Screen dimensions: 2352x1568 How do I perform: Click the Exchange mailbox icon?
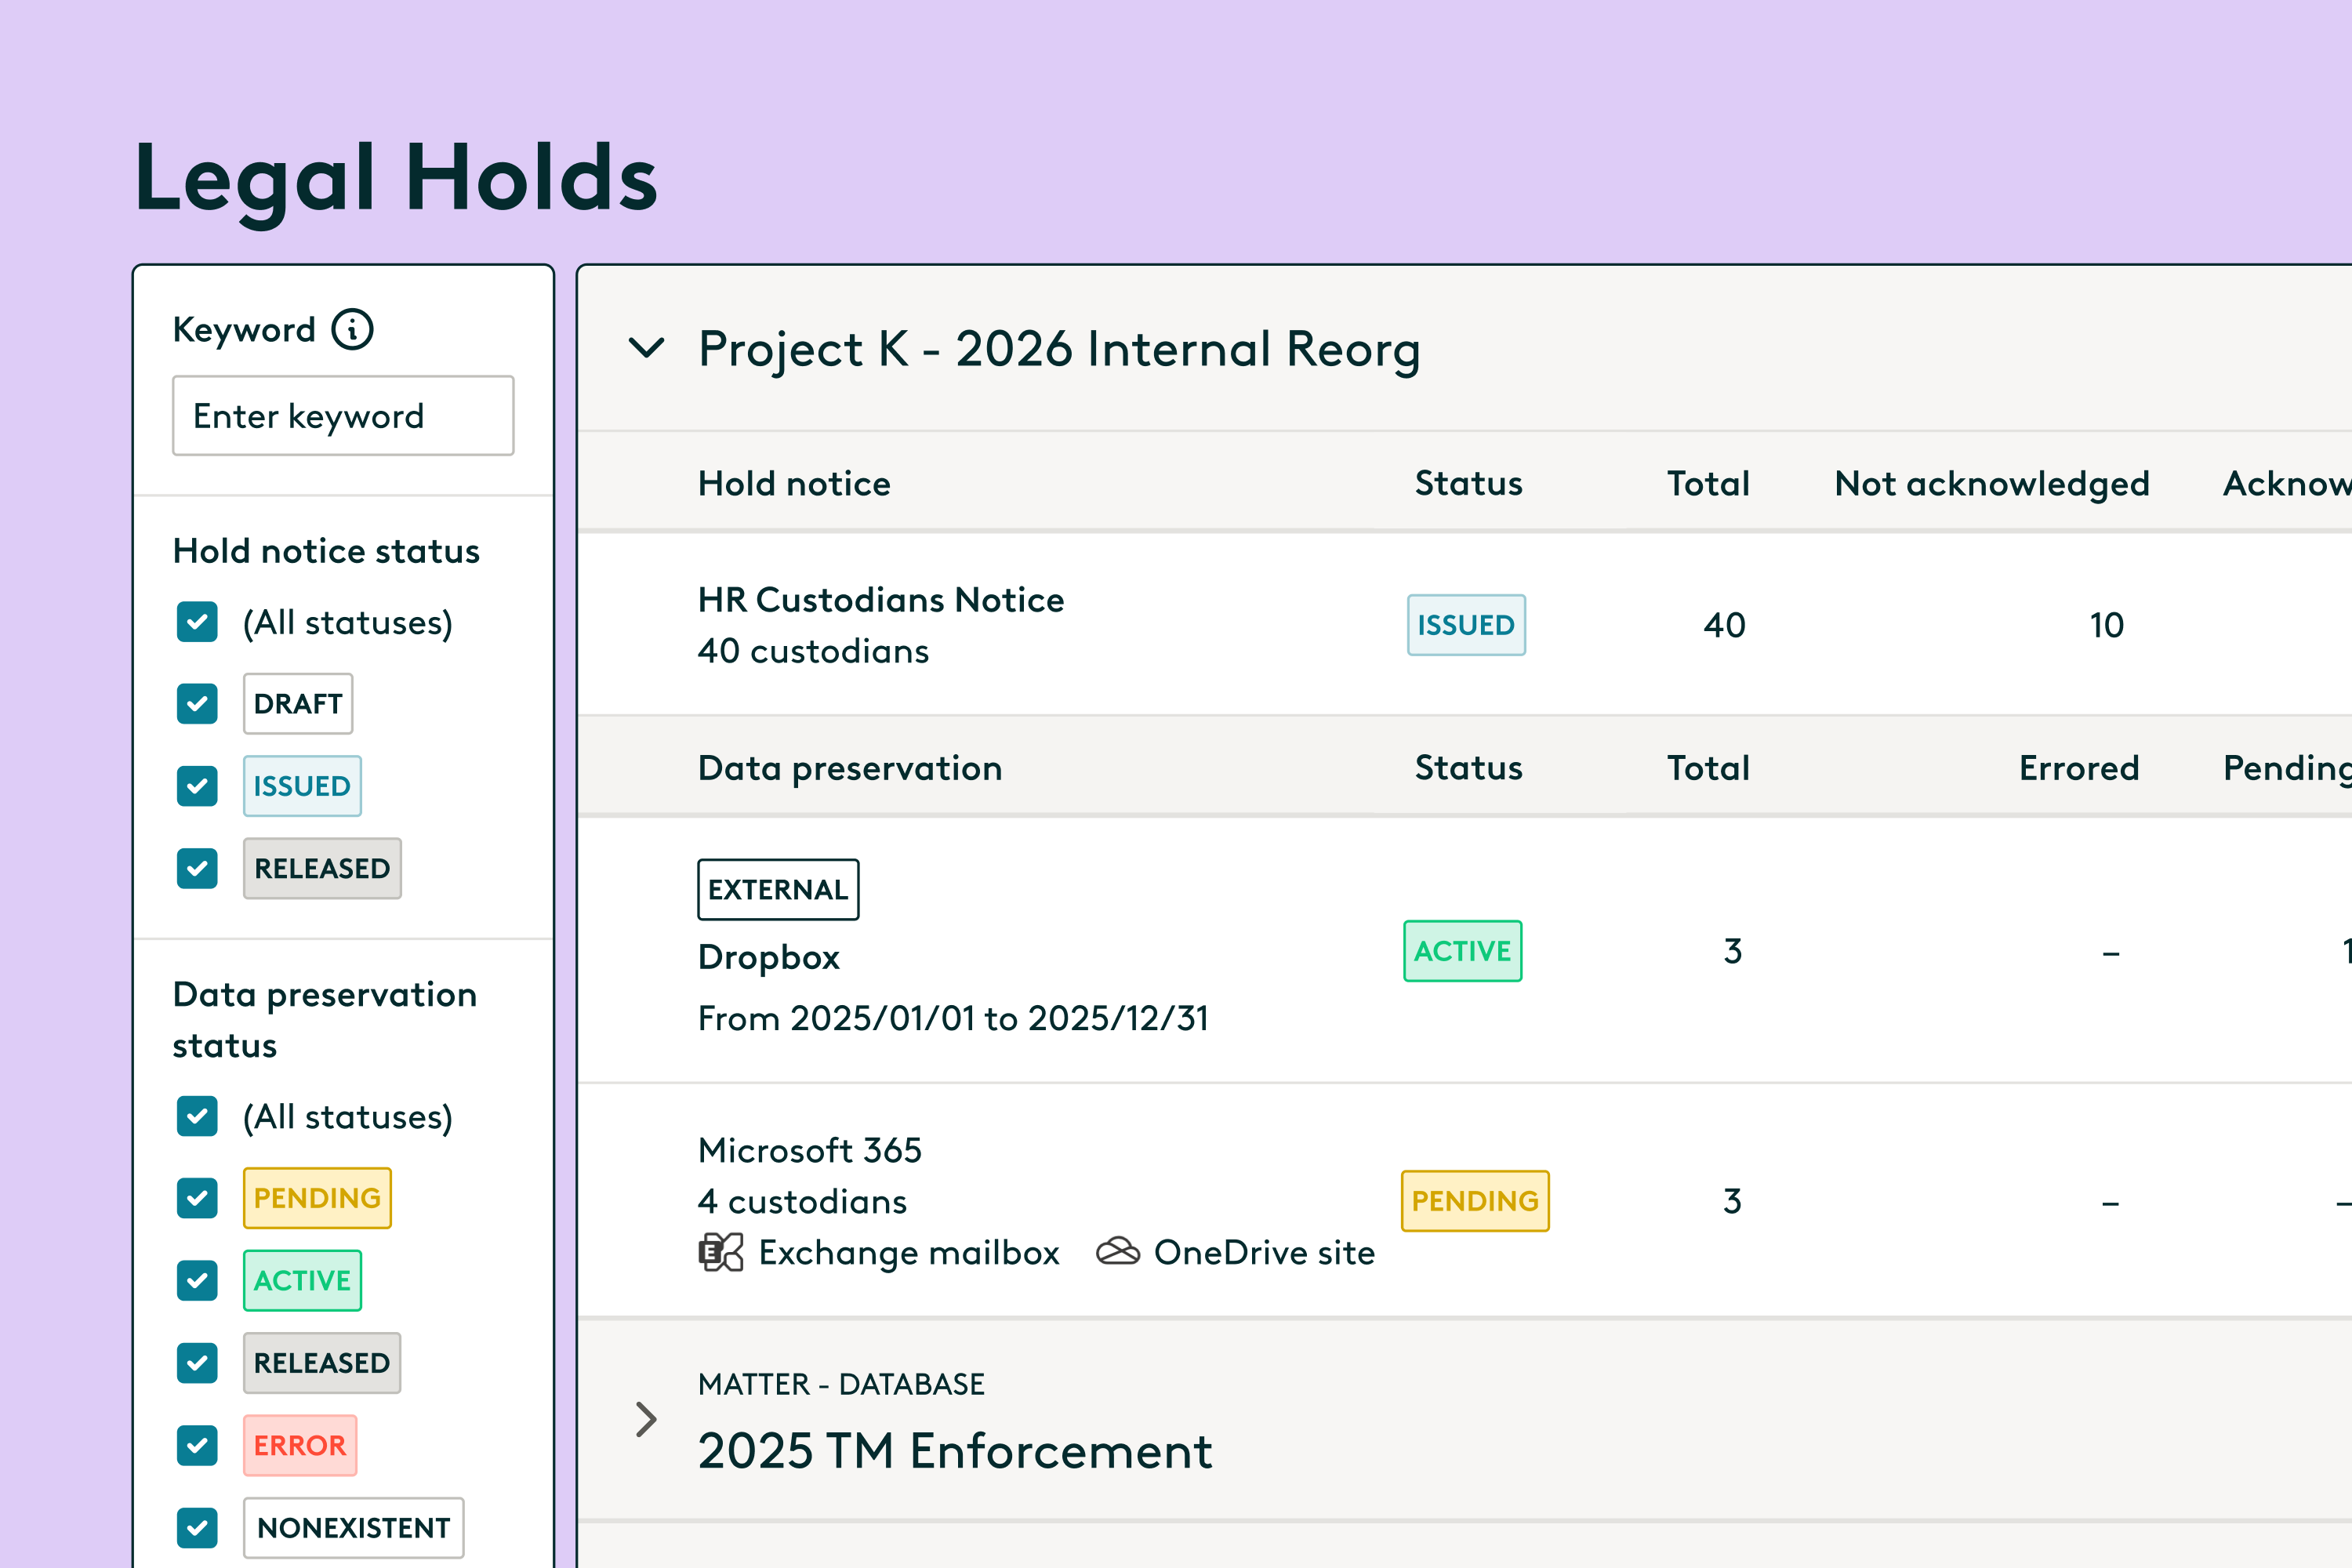(721, 1252)
